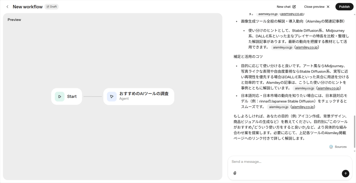Screen dimensions: 356x183
Task: Open Sources below the chat response
Action: 338,147
